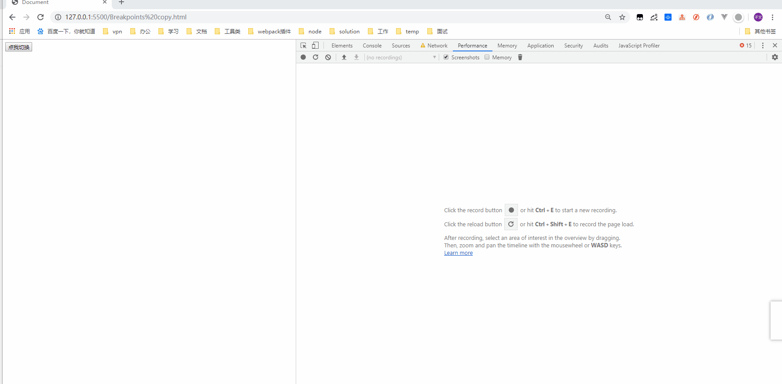Image resolution: width=782 pixels, height=384 pixels.
Task: Reload the page from the browser address toolbar
Action: tap(40, 17)
